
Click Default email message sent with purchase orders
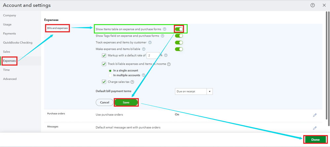128,128
